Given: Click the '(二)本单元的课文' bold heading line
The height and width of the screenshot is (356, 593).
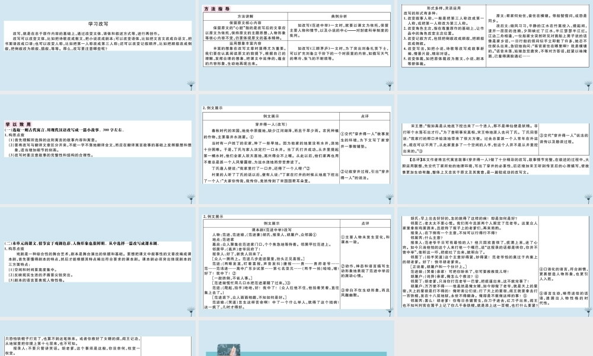Looking at the screenshot, I should tap(81, 243).
